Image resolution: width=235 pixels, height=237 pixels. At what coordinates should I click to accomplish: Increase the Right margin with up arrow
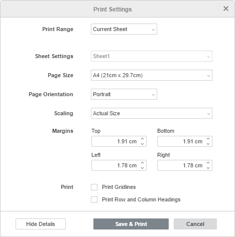(208, 163)
